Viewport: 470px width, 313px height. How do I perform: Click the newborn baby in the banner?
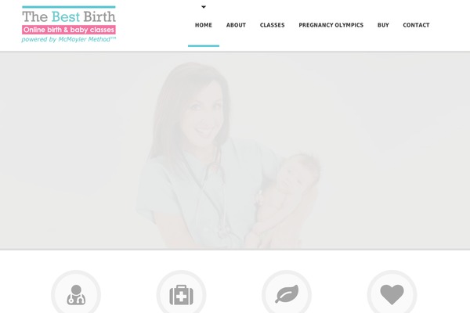[x=284, y=198]
